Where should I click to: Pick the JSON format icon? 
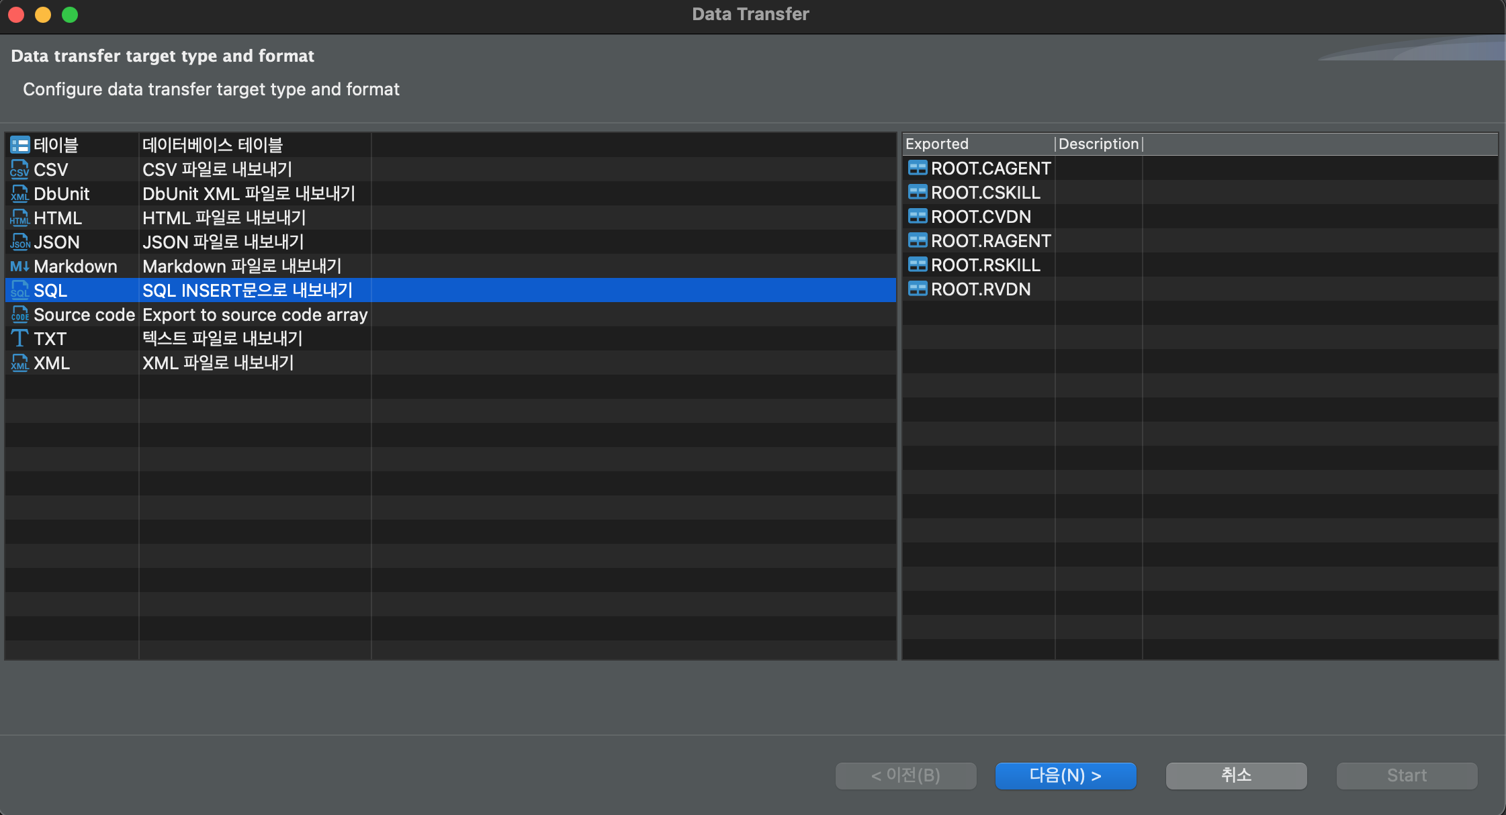(x=19, y=242)
